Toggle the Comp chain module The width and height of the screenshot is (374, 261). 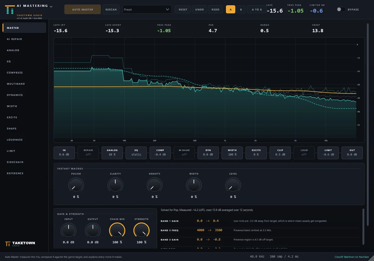[x=160, y=153]
